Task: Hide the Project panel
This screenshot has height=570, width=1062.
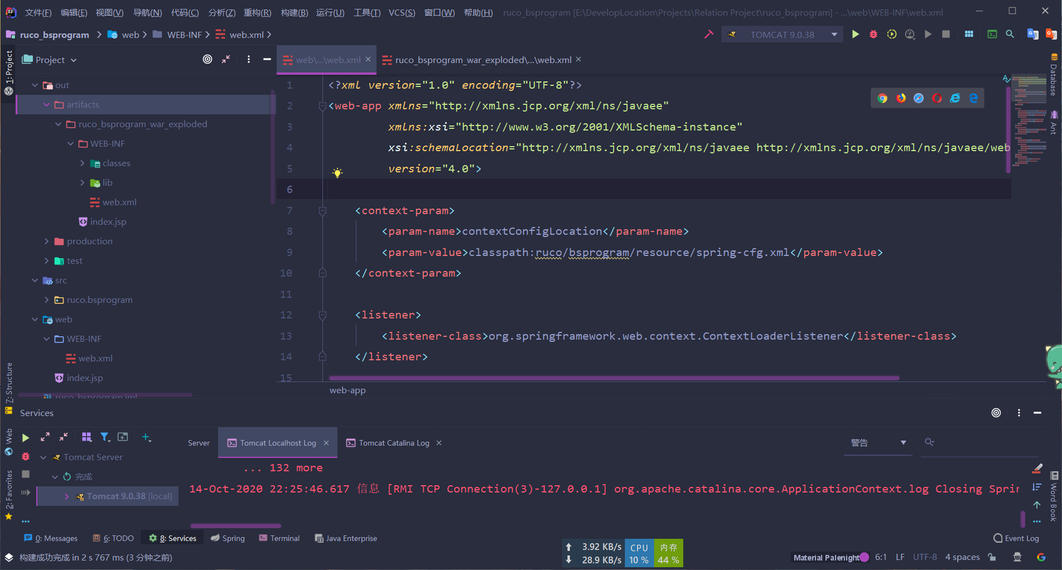Action: pyautogui.click(x=267, y=59)
